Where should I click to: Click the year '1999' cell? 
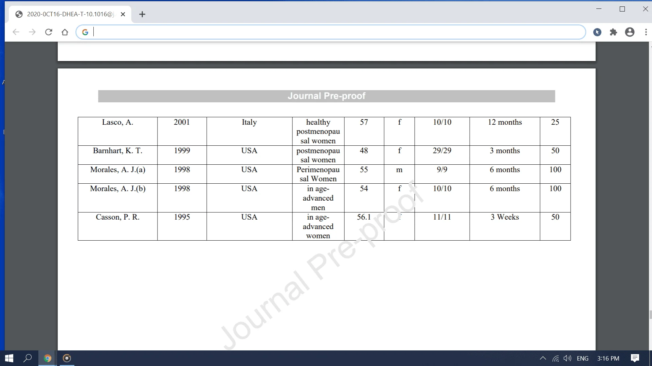[182, 155]
